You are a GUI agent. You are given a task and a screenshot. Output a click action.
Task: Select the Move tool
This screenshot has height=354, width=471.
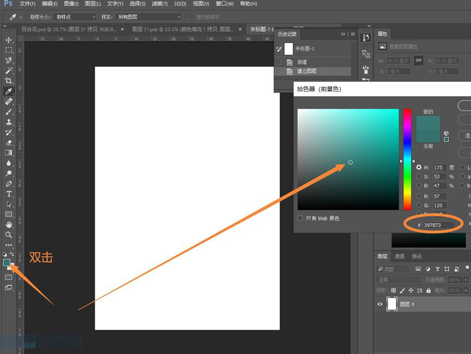(x=8, y=39)
